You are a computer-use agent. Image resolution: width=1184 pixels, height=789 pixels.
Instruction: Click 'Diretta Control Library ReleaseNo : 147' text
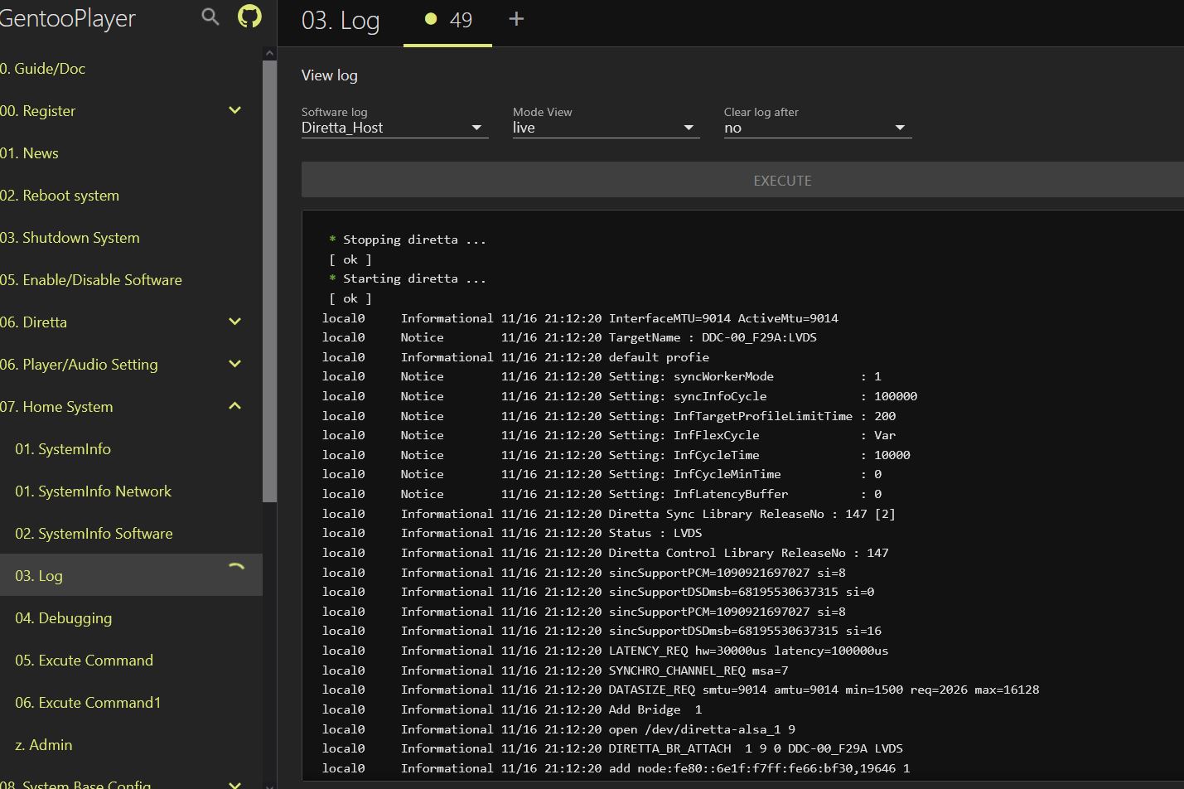(x=749, y=553)
